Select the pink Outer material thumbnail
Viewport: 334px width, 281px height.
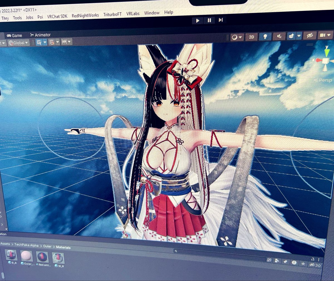(27, 256)
